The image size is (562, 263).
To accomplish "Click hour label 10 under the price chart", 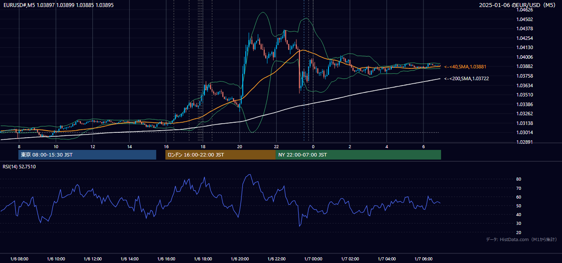I will coord(56,146).
